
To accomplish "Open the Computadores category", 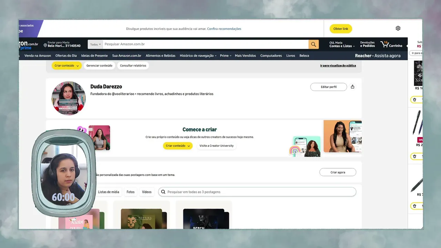I will click(x=271, y=56).
